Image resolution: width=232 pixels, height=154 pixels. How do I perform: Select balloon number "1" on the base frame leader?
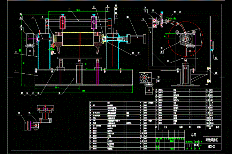point(16,71)
